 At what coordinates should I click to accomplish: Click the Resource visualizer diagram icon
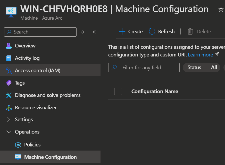pos(9,108)
